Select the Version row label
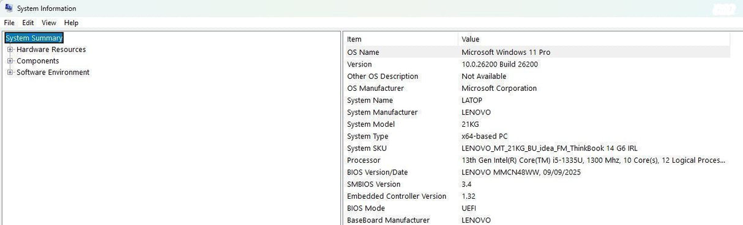This screenshot has width=743, height=225. [359, 64]
